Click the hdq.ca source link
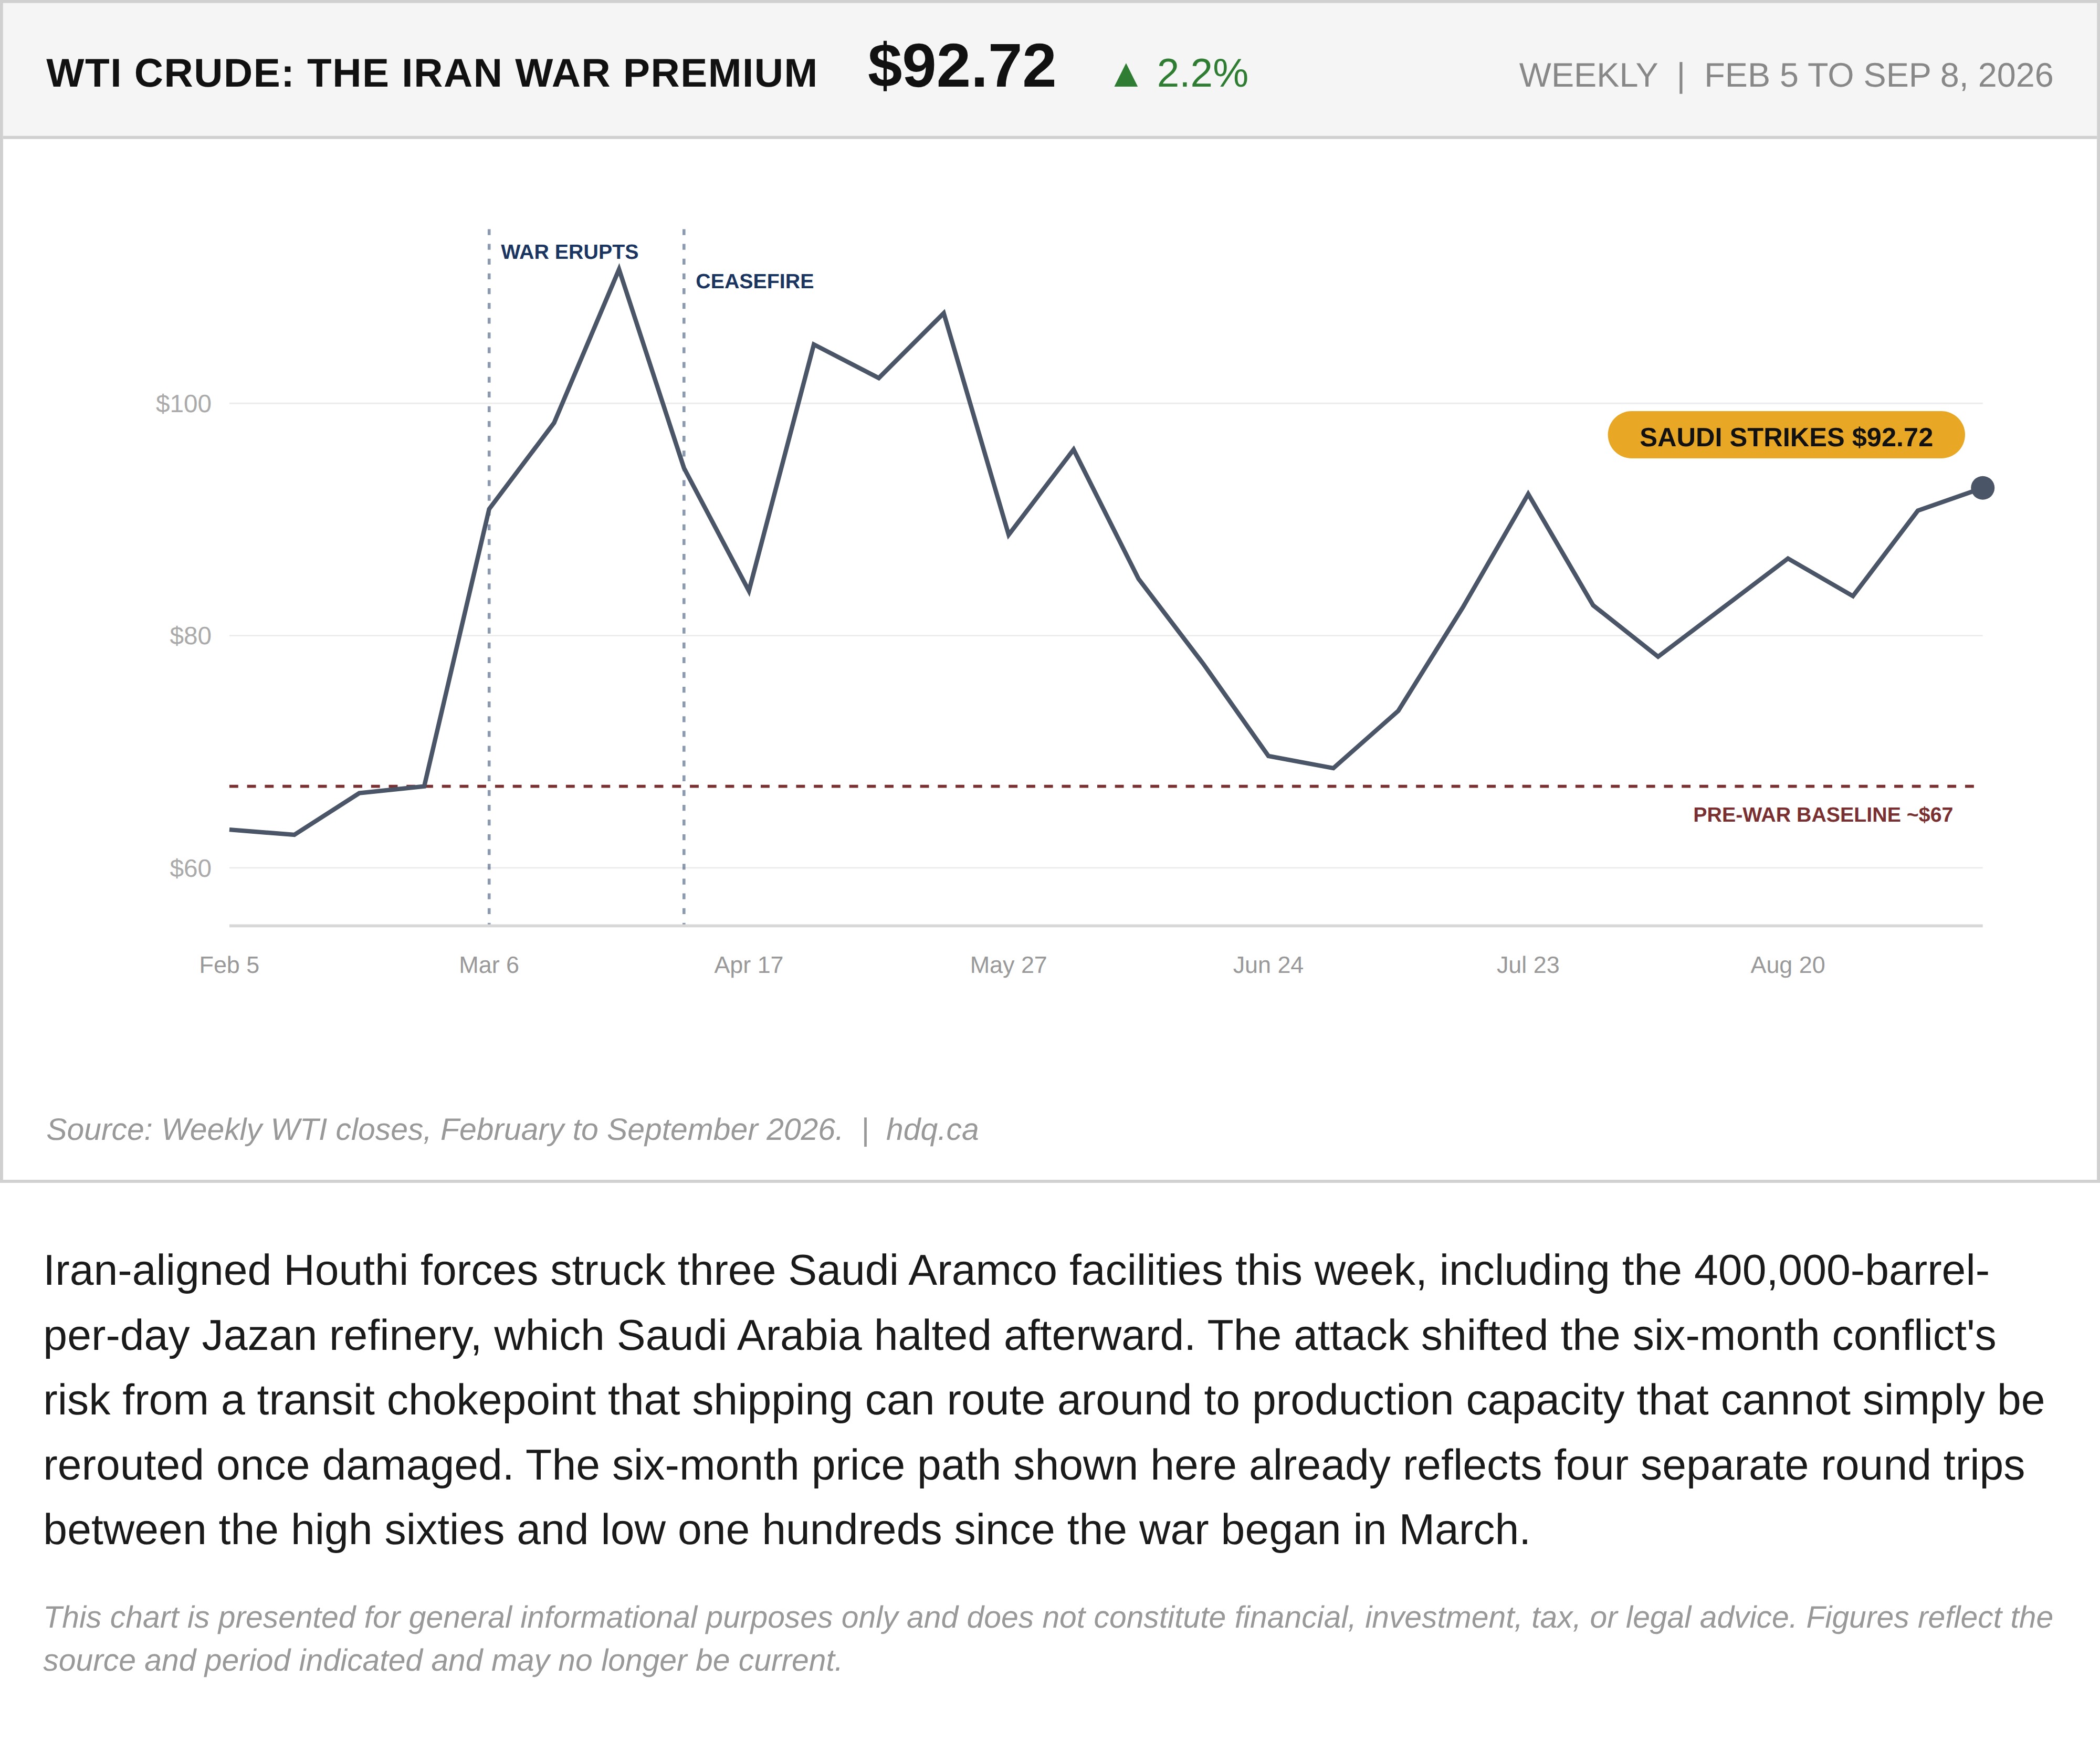 (x=932, y=1129)
